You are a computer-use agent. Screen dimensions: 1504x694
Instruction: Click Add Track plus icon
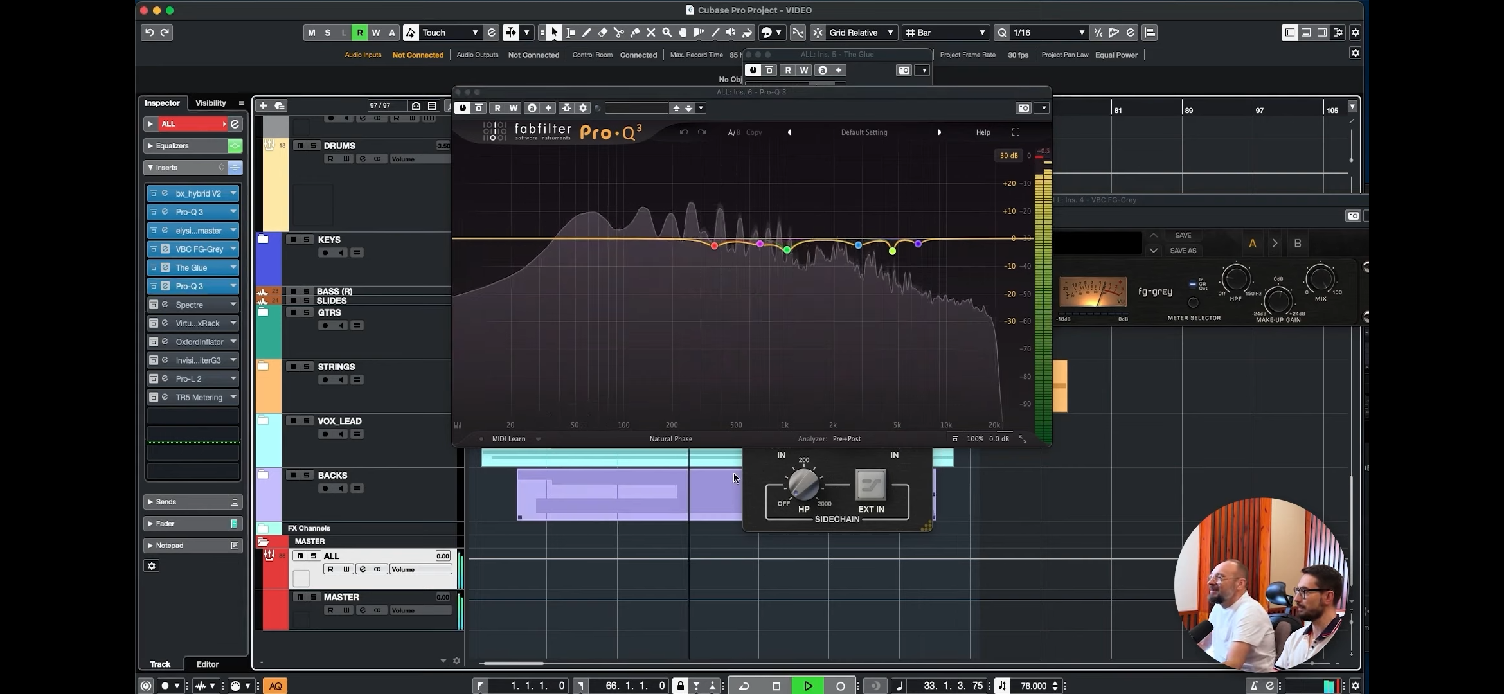(x=263, y=105)
